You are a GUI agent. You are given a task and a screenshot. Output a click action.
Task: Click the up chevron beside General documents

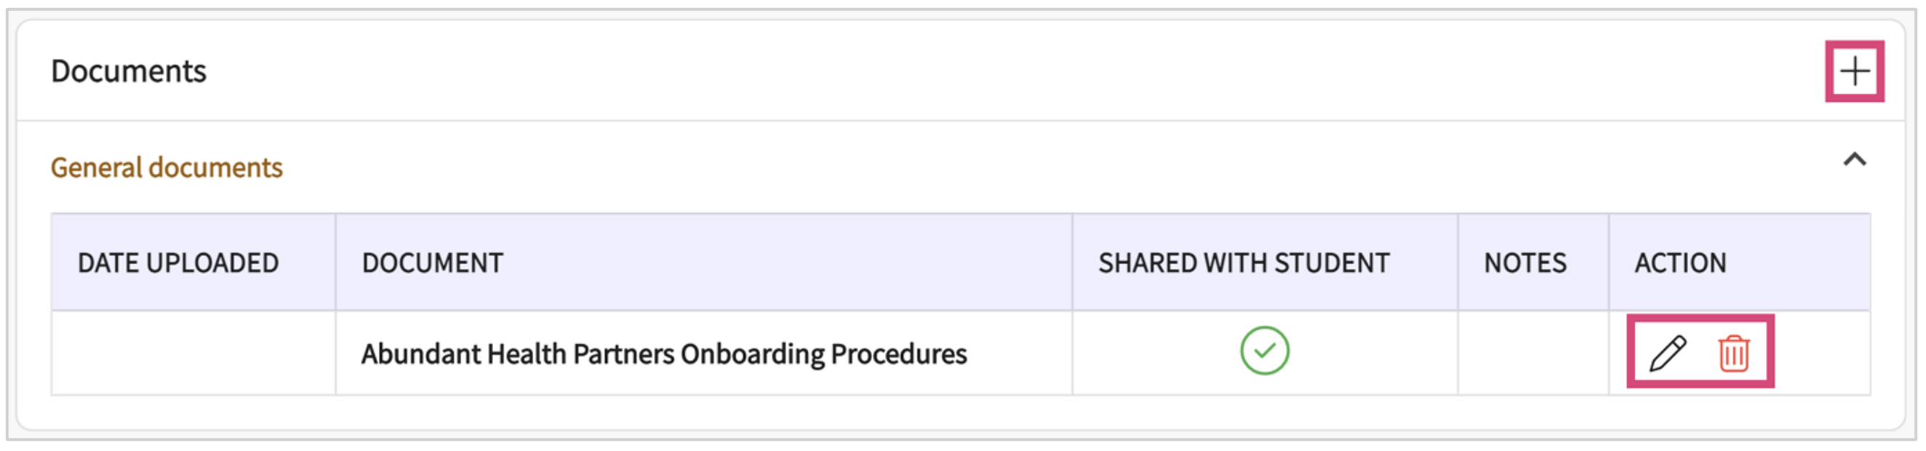pos(1854,160)
